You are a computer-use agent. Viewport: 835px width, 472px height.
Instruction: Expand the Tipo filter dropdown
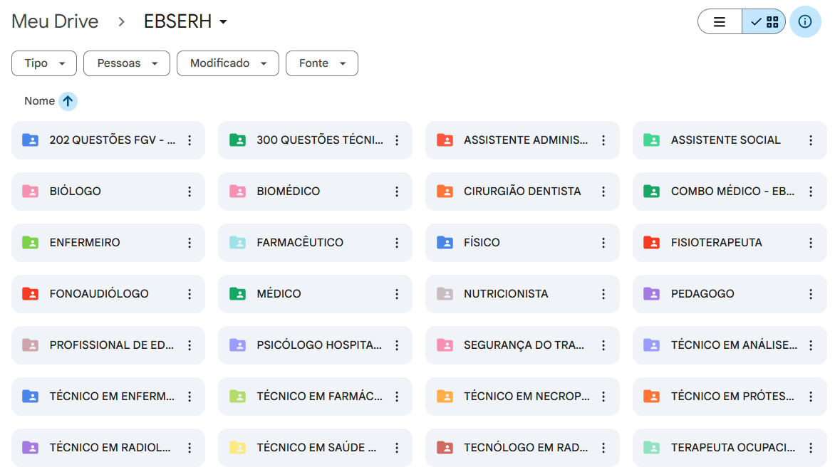pyautogui.click(x=44, y=63)
